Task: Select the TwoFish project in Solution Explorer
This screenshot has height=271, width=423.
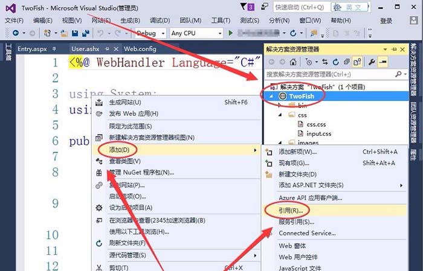Action: [x=302, y=96]
